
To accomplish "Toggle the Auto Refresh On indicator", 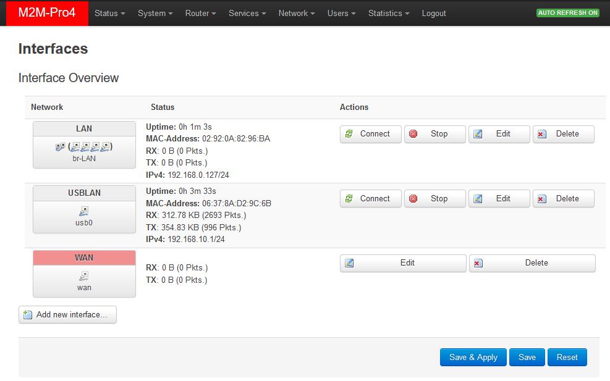I will (x=567, y=13).
